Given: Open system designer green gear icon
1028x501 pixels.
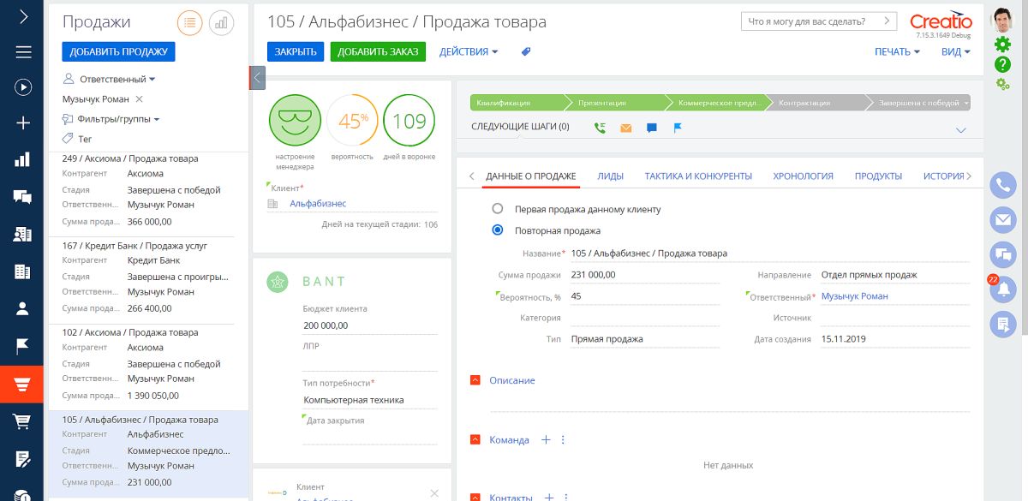Looking at the screenshot, I should (1002, 45).
